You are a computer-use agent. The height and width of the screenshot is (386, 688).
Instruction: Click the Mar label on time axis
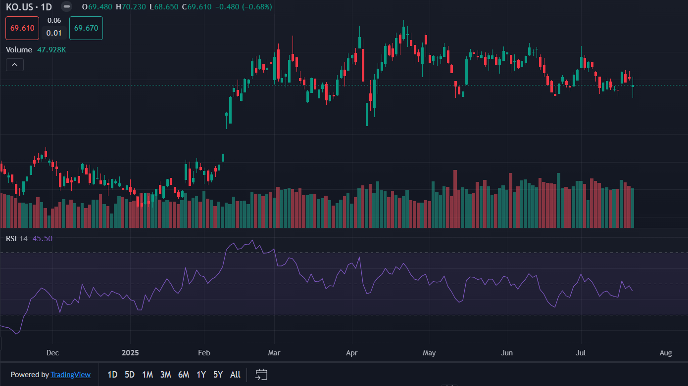coord(274,353)
